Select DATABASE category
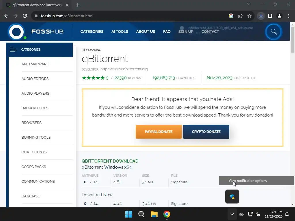Image resolution: width=295 pixels, height=221 pixels. pyautogui.click(x=31, y=196)
